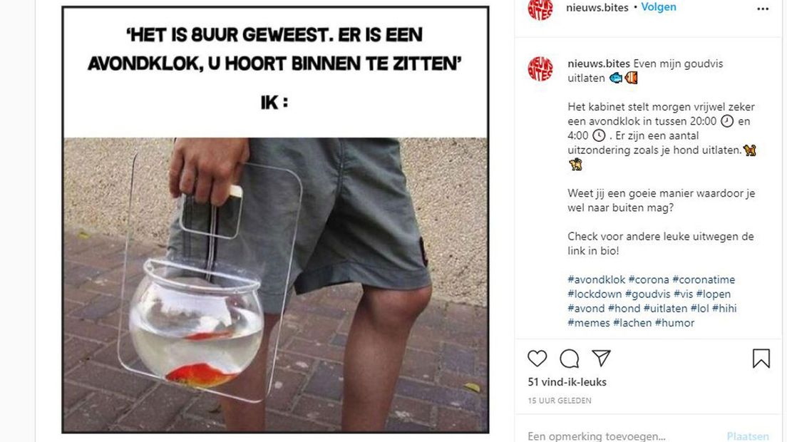The height and width of the screenshot is (442, 787).
Task: View the 51 vind-ik-leuks list
Action: (567, 382)
